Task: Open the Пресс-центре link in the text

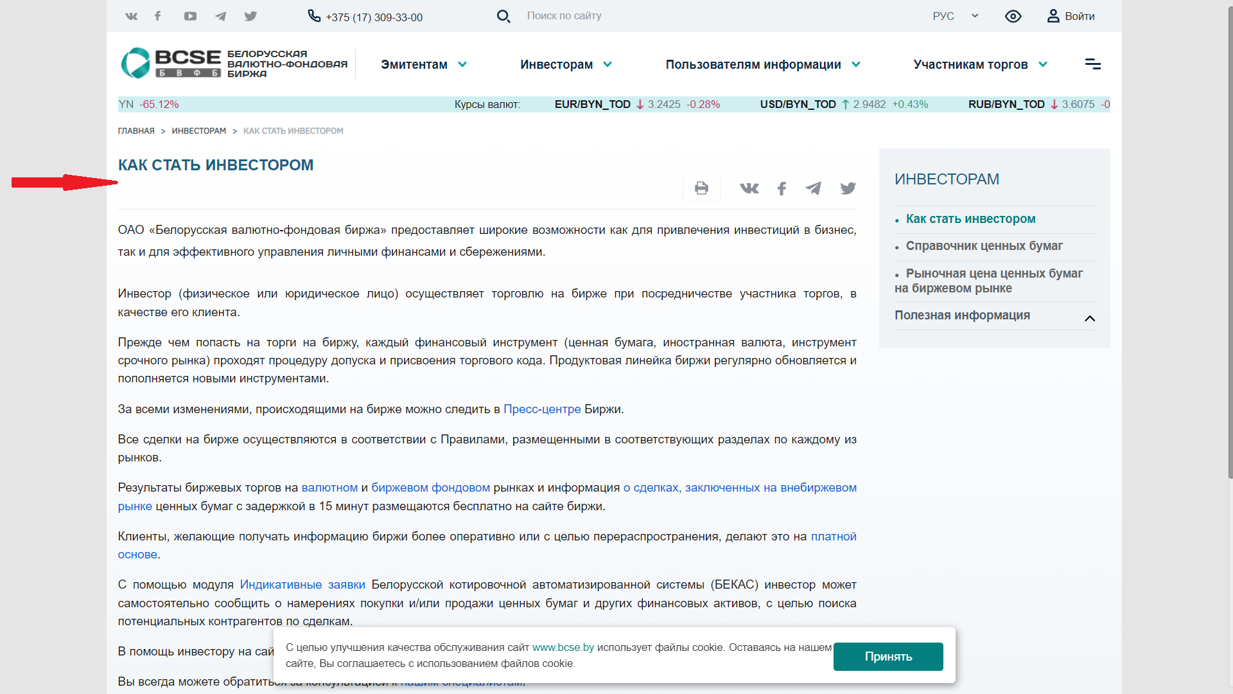Action: pos(541,409)
